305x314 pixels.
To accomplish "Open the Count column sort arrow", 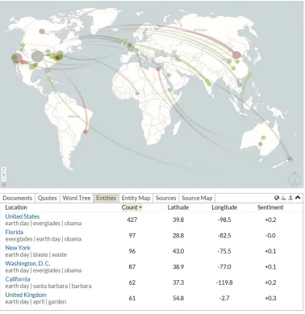I will 140,207.
